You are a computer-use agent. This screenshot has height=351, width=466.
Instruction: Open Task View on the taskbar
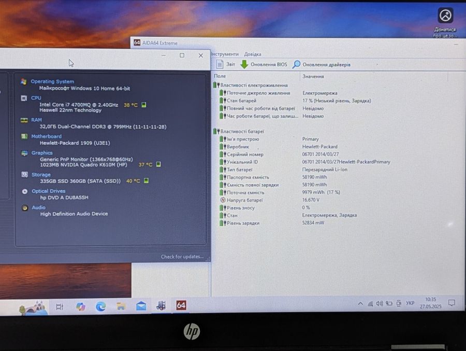60,306
